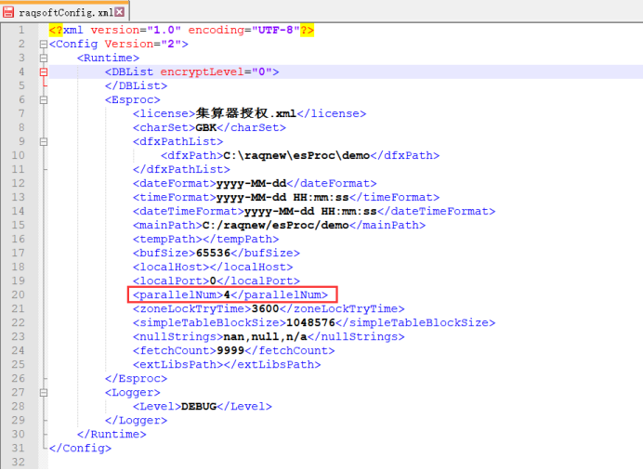This screenshot has height=470, width=643.
Task: Click the zoneLockTryTime value 3600
Action: [265, 309]
